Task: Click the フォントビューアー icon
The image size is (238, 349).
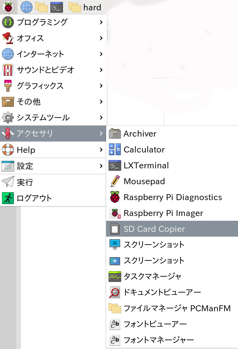Action: click(115, 324)
